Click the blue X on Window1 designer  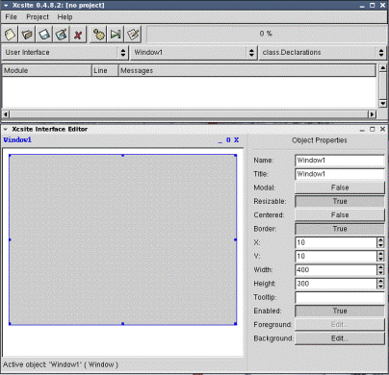(237, 140)
